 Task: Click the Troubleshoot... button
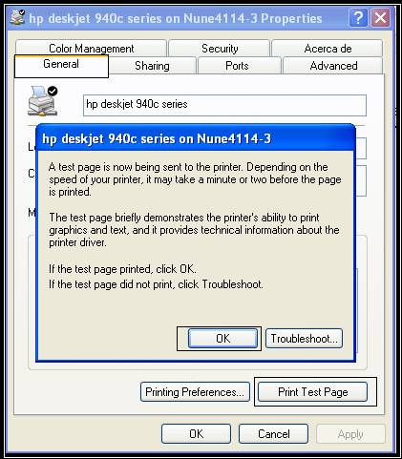304,339
